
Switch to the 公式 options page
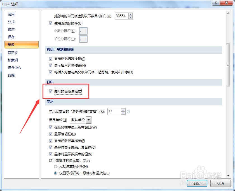pos(11,22)
